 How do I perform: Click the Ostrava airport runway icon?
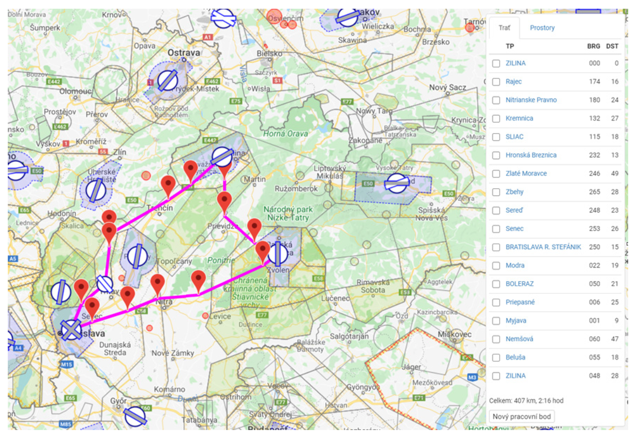pos(167,80)
